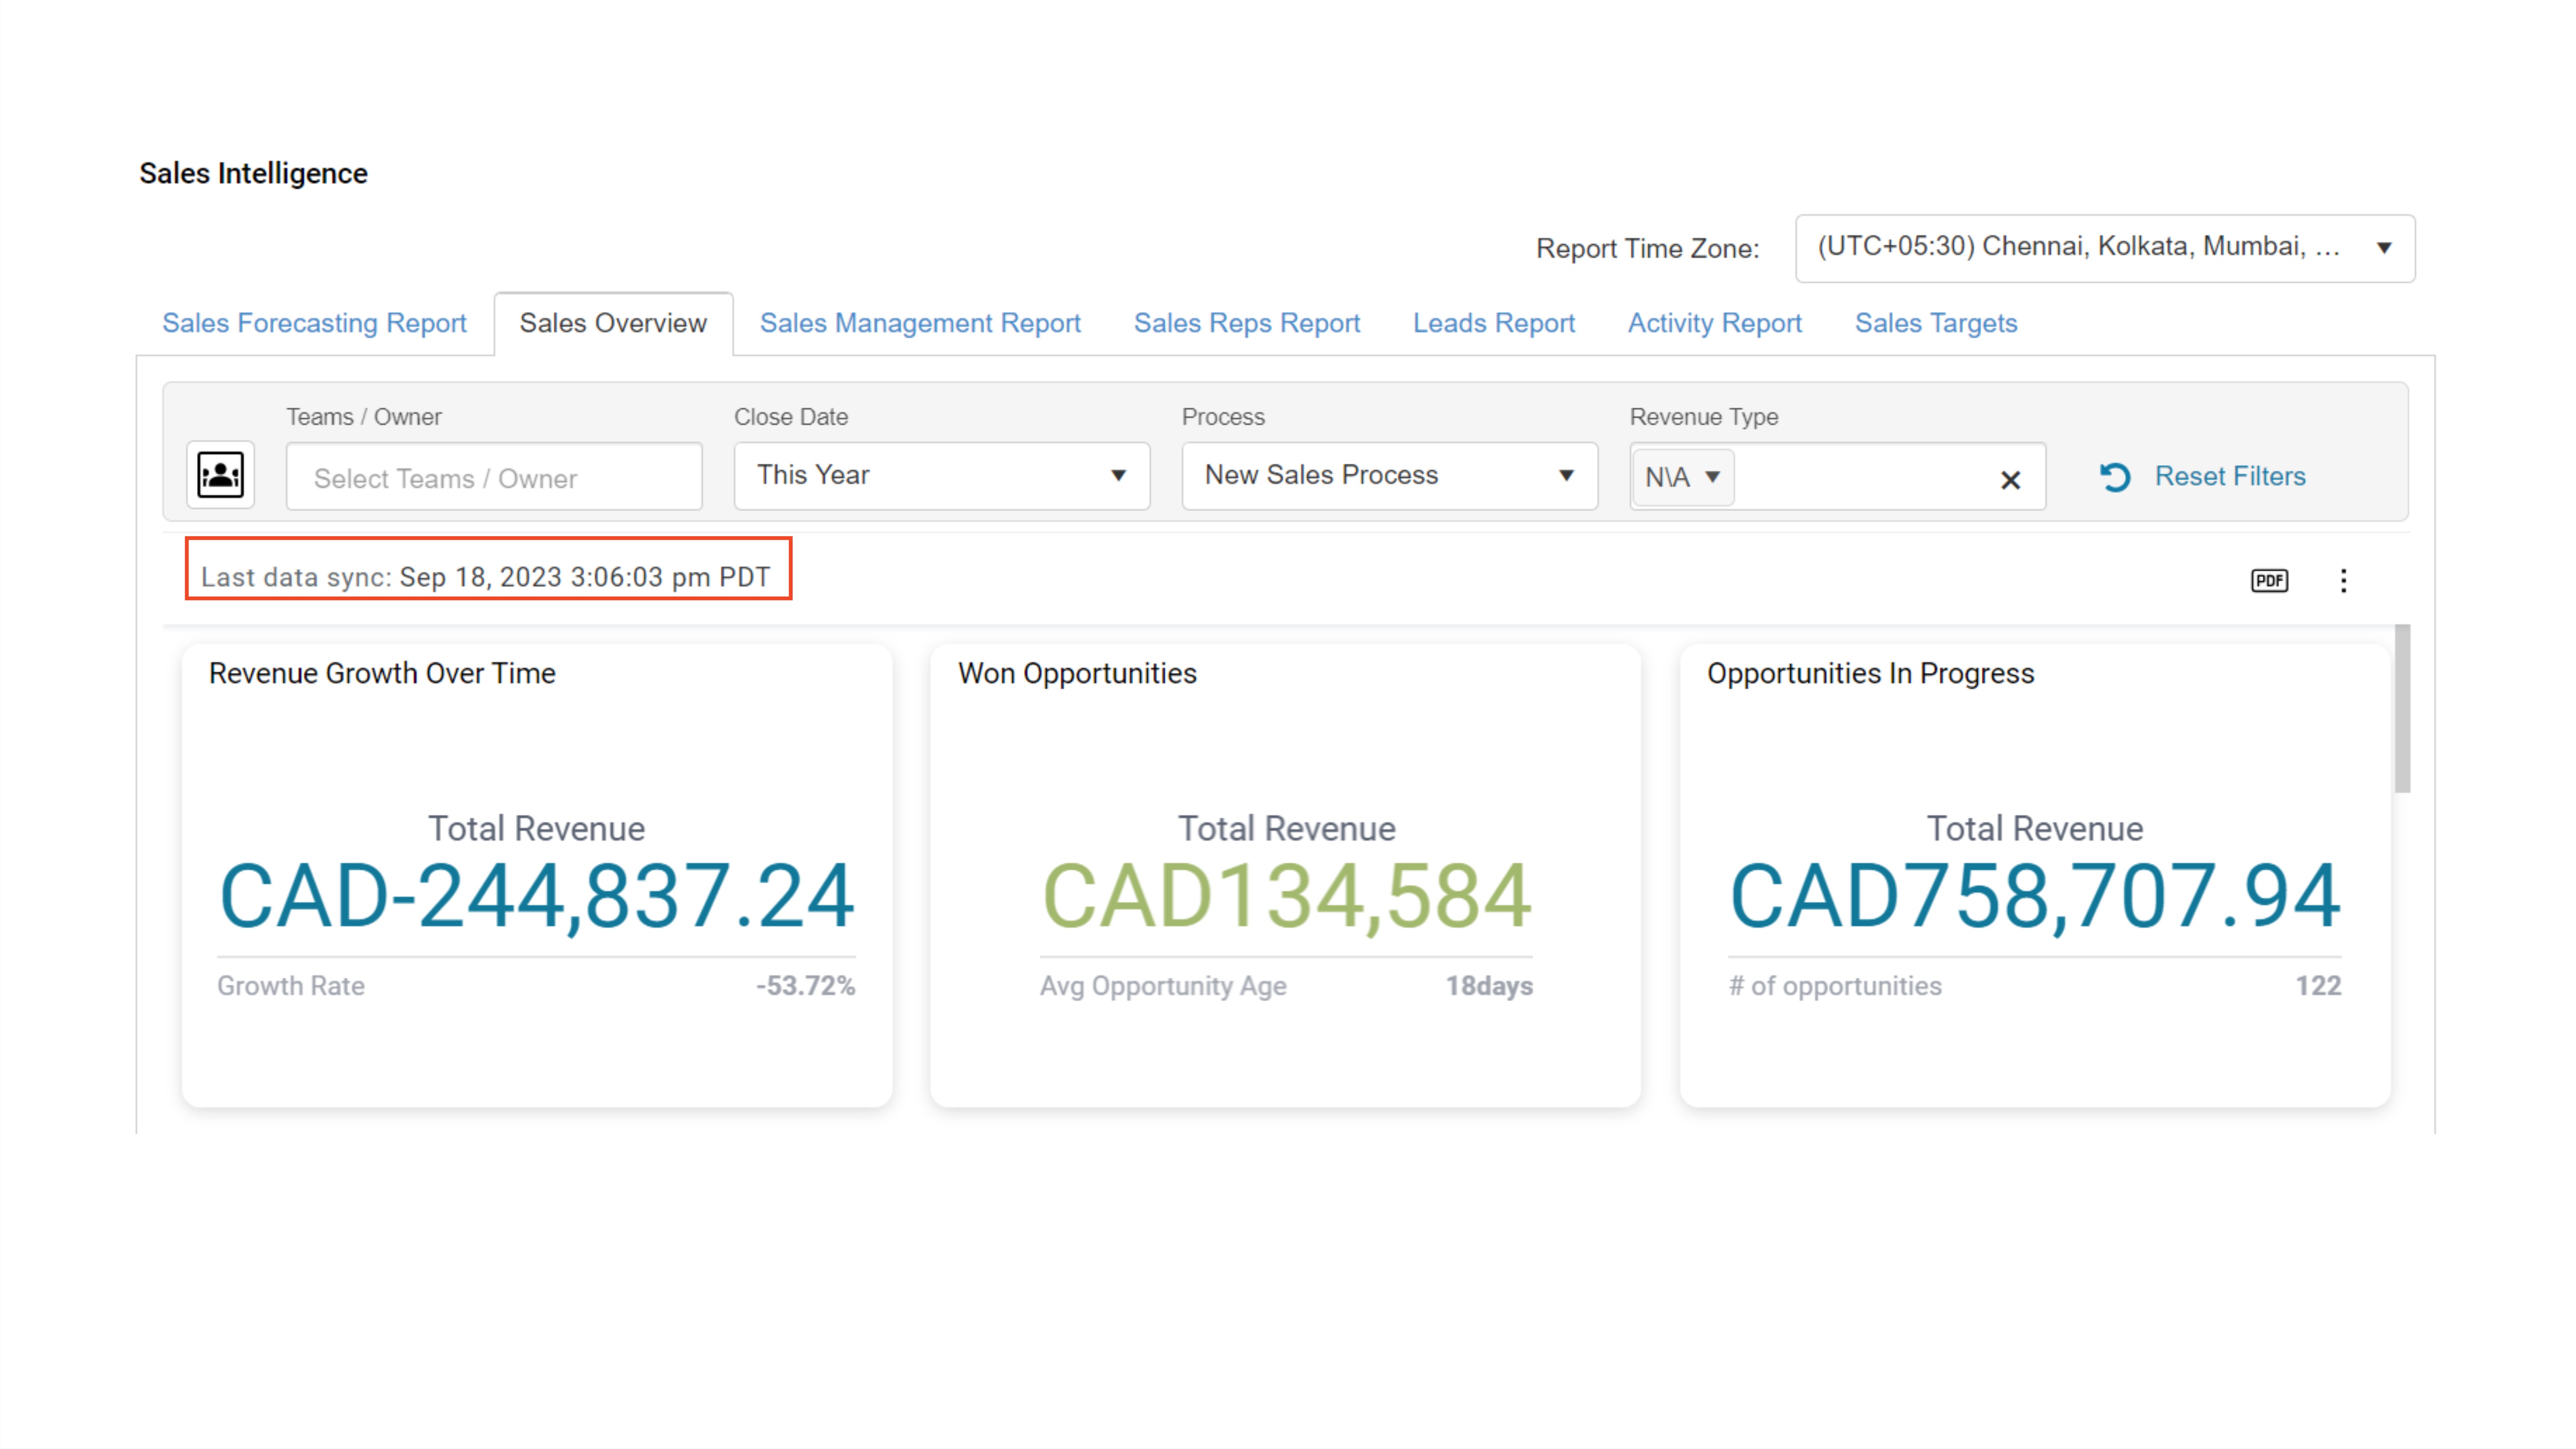Viewport: 2576px width, 1449px height.
Task: Expand the Close Date This Year dropdown
Action: [941, 476]
